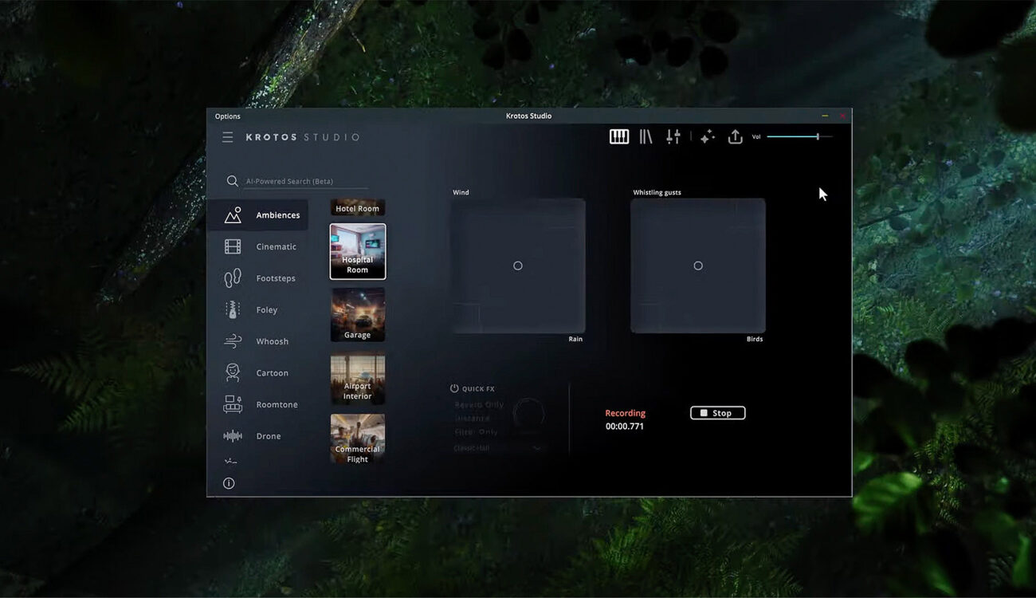Select the Ambiences category
This screenshot has height=598, width=1036.
tap(258, 215)
